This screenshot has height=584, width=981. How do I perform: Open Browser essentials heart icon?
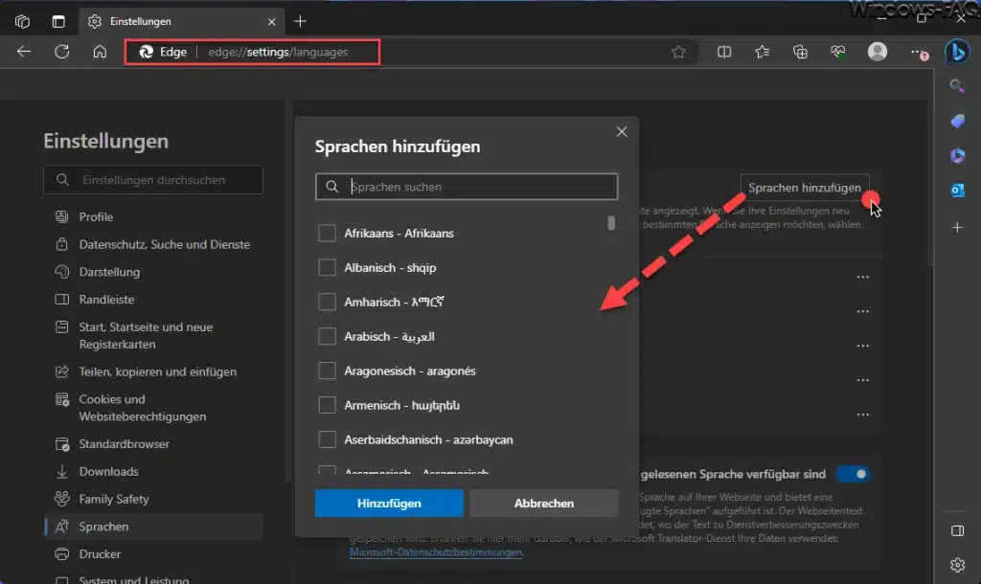coord(837,52)
